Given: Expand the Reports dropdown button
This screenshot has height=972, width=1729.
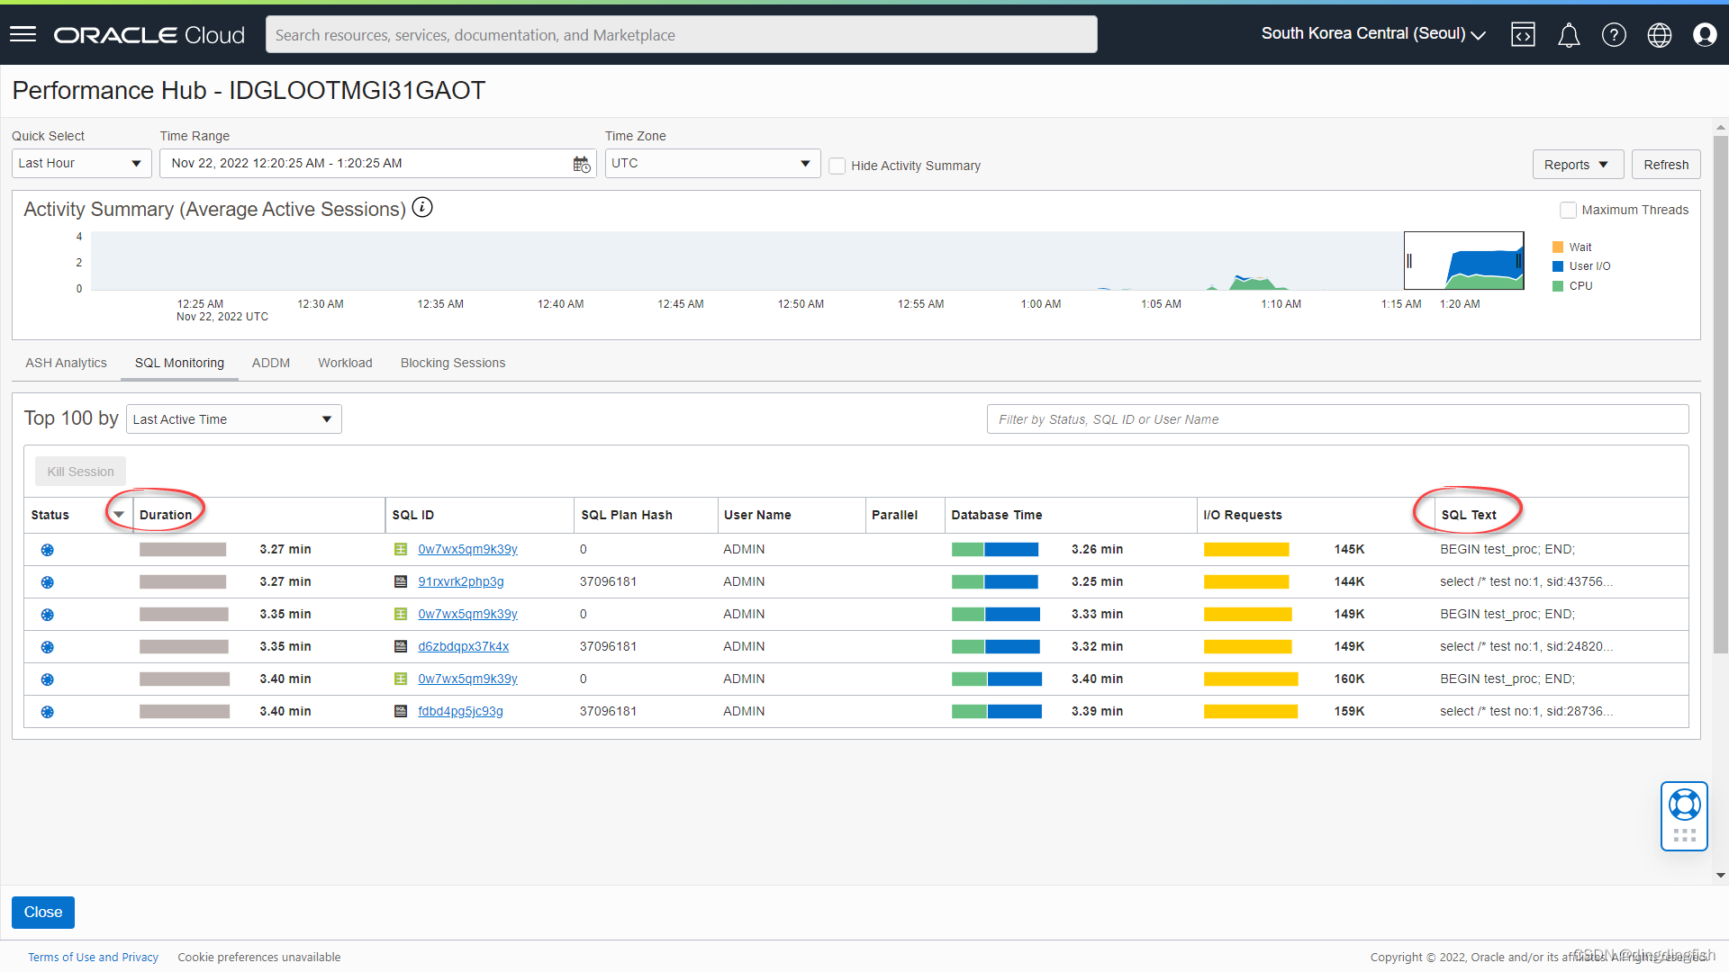Looking at the screenshot, I should click(x=1578, y=165).
